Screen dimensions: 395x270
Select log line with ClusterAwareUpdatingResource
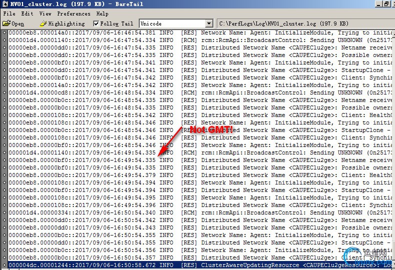pyautogui.click(x=200, y=265)
